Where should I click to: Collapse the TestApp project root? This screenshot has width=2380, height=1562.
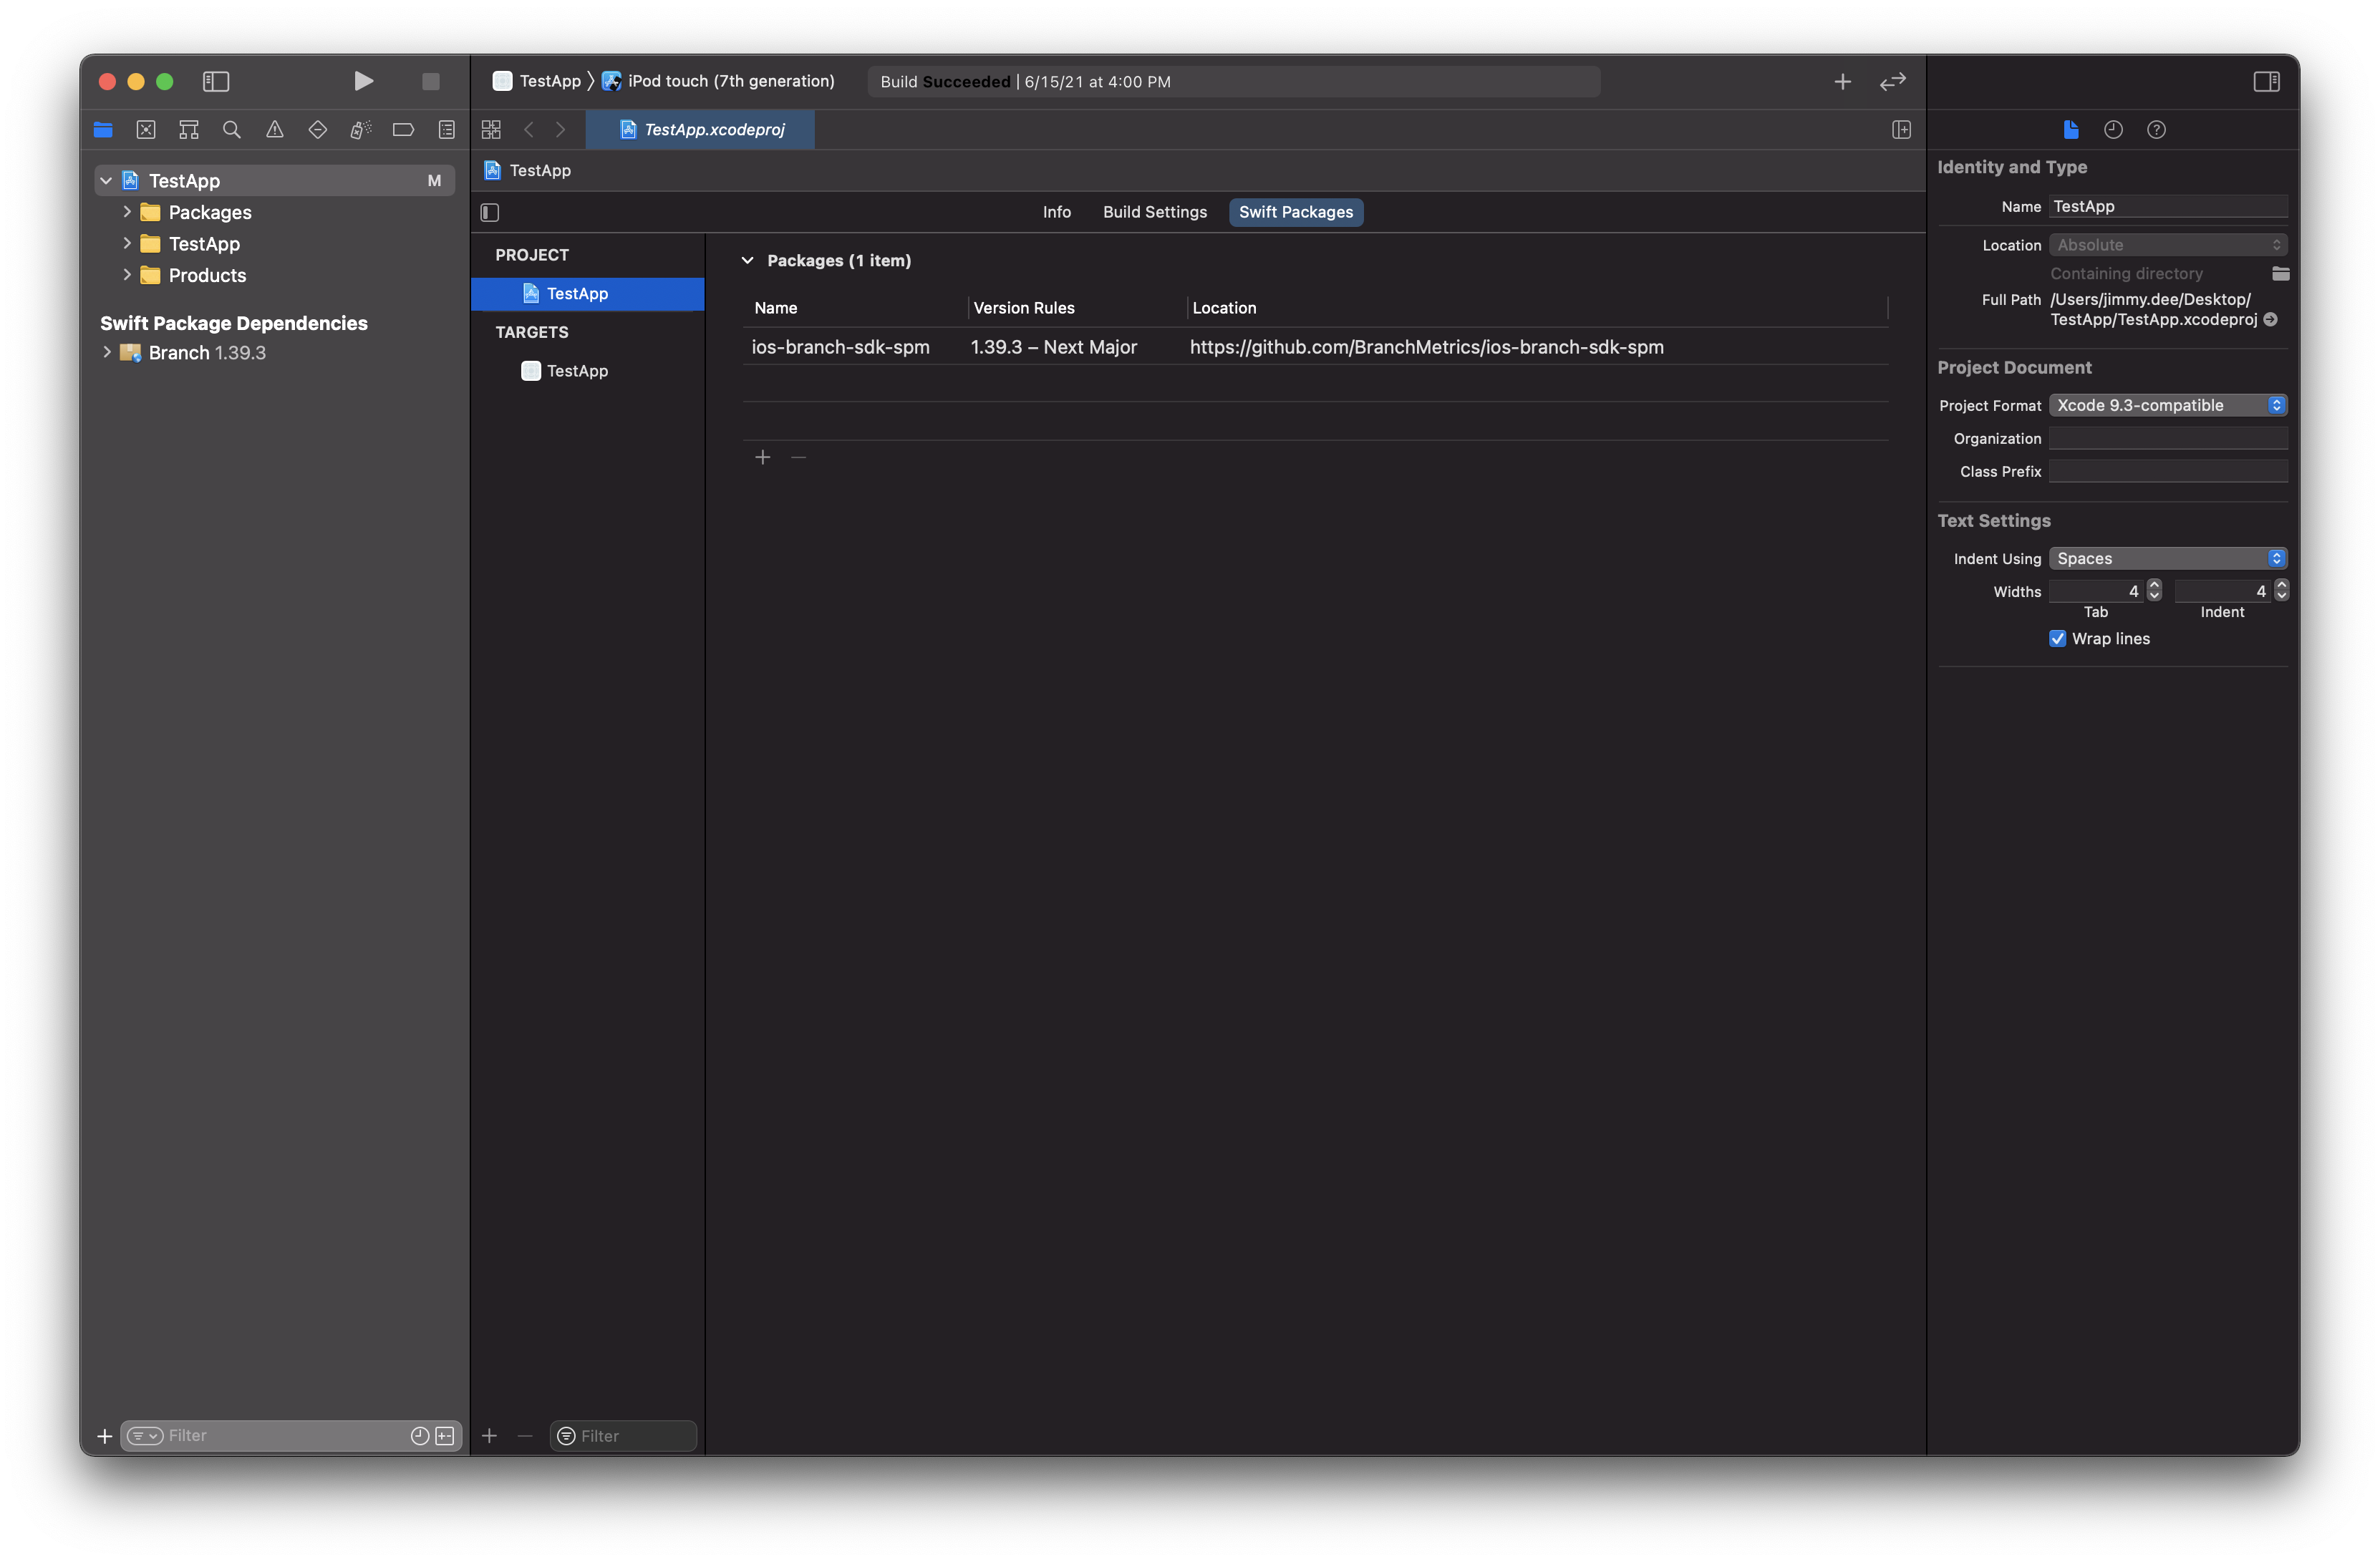(106, 181)
